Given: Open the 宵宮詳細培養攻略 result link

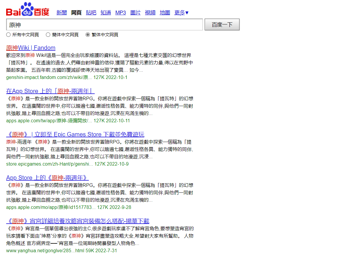Looking at the screenshot, I should click(x=78, y=221).
